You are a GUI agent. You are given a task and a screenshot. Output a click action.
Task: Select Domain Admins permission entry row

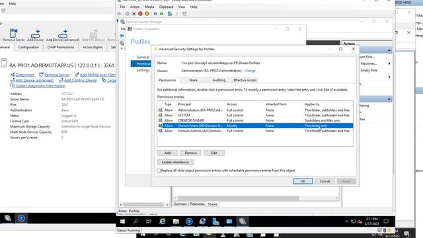click(255, 131)
